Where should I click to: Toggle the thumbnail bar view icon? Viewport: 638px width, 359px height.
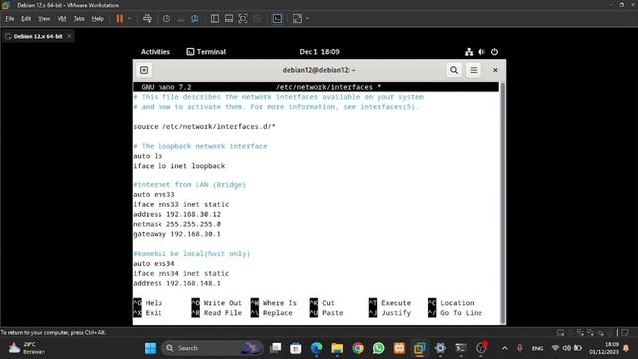point(229,18)
